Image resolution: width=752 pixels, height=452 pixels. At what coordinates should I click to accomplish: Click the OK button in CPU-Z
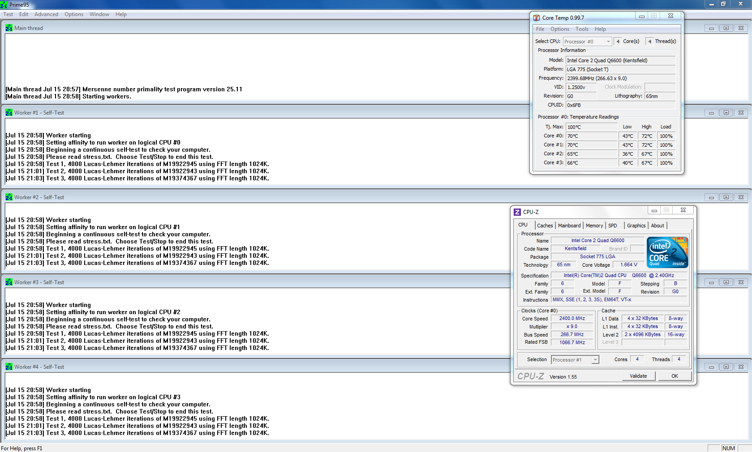pos(675,376)
